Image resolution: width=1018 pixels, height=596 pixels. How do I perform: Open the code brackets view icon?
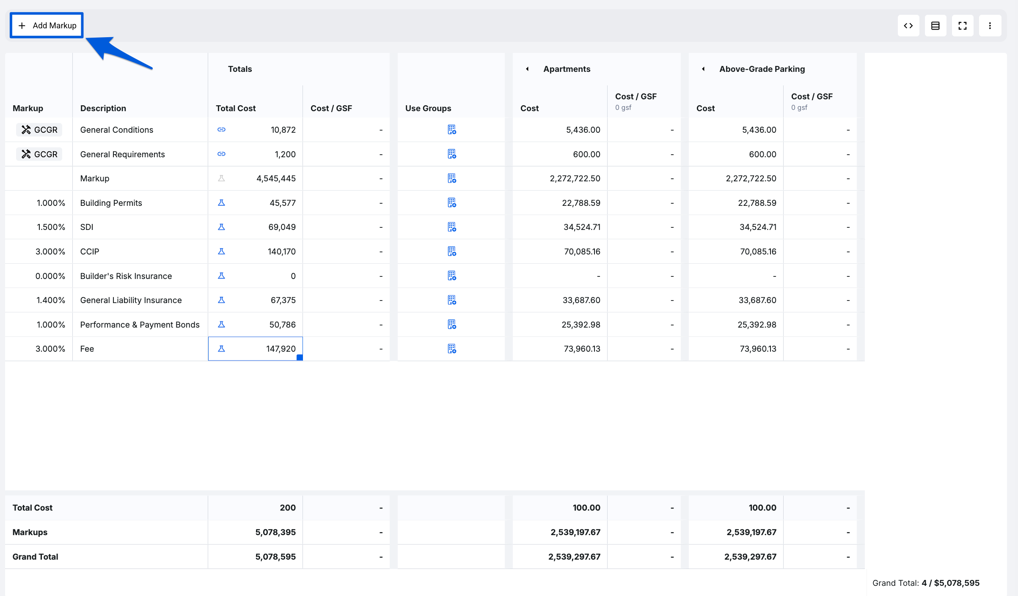click(x=908, y=26)
